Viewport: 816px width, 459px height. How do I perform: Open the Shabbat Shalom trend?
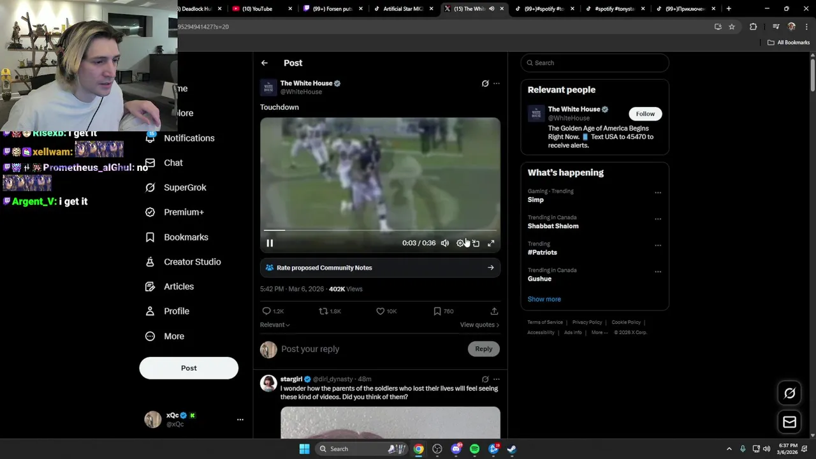point(553,226)
